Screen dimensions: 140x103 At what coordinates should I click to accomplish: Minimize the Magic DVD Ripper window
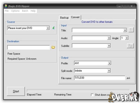point(119,6)
